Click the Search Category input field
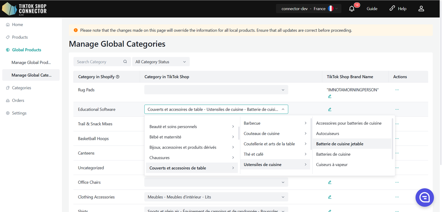This screenshot has width=442, height=212. pos(98,62)
